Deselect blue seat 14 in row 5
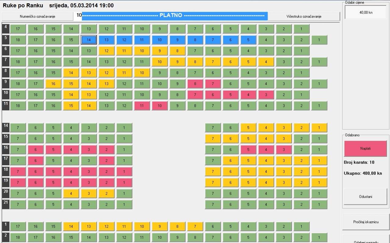This screenshot has width=390, height=243. pyautogui.click(x=89, y=40)
